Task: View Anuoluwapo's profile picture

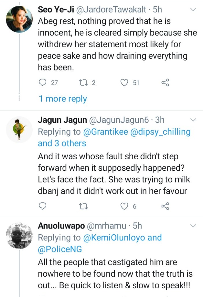Action: tap(19, 236)
